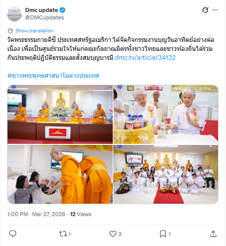Open the Thai hashtag about Buddhism news
The height and width of the screenshot is (246, 226).
(53, 76)
